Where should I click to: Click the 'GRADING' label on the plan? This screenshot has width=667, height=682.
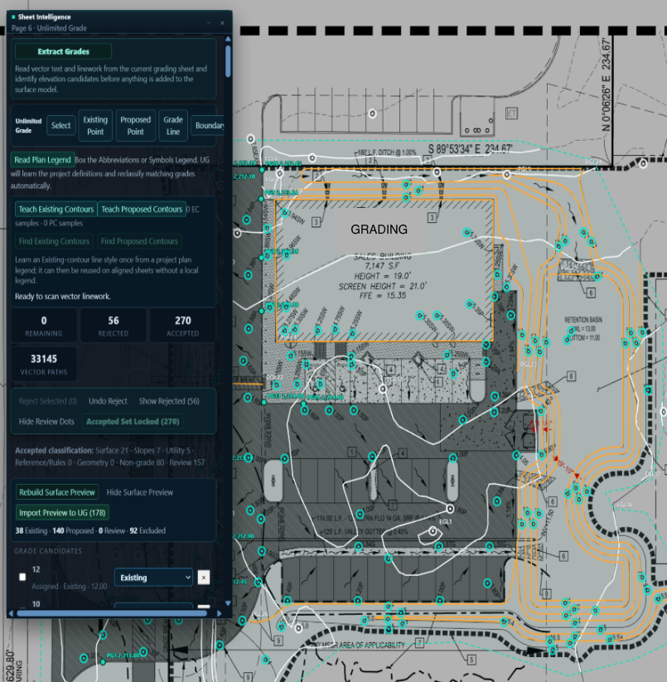coord(379,230)
